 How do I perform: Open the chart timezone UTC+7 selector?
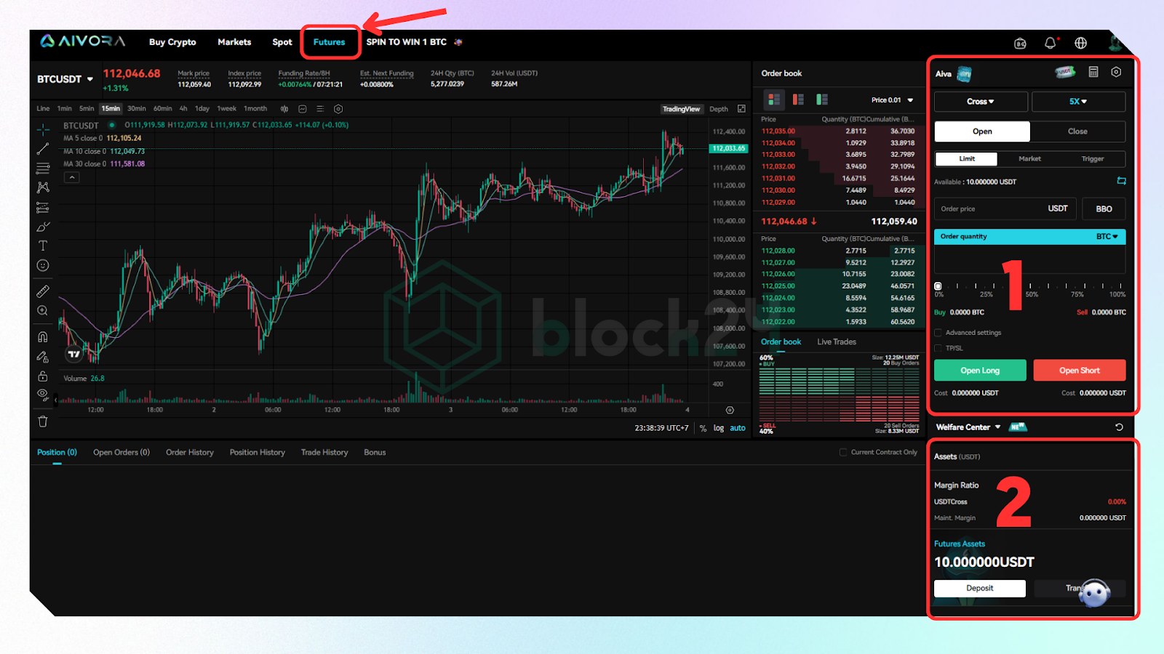pyautogui.click(x=661, y=428)
